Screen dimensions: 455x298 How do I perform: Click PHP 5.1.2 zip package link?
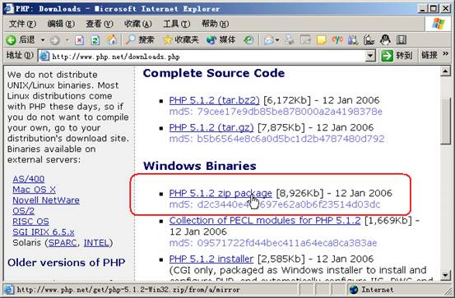click(221, 193)
